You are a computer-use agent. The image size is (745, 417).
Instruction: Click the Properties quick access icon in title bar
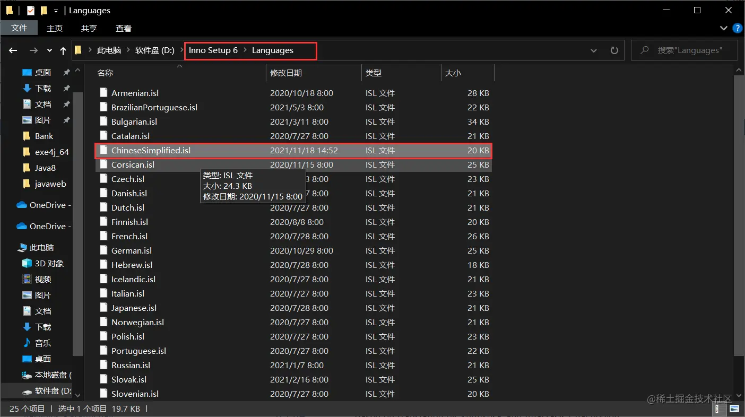coord(31,10)
